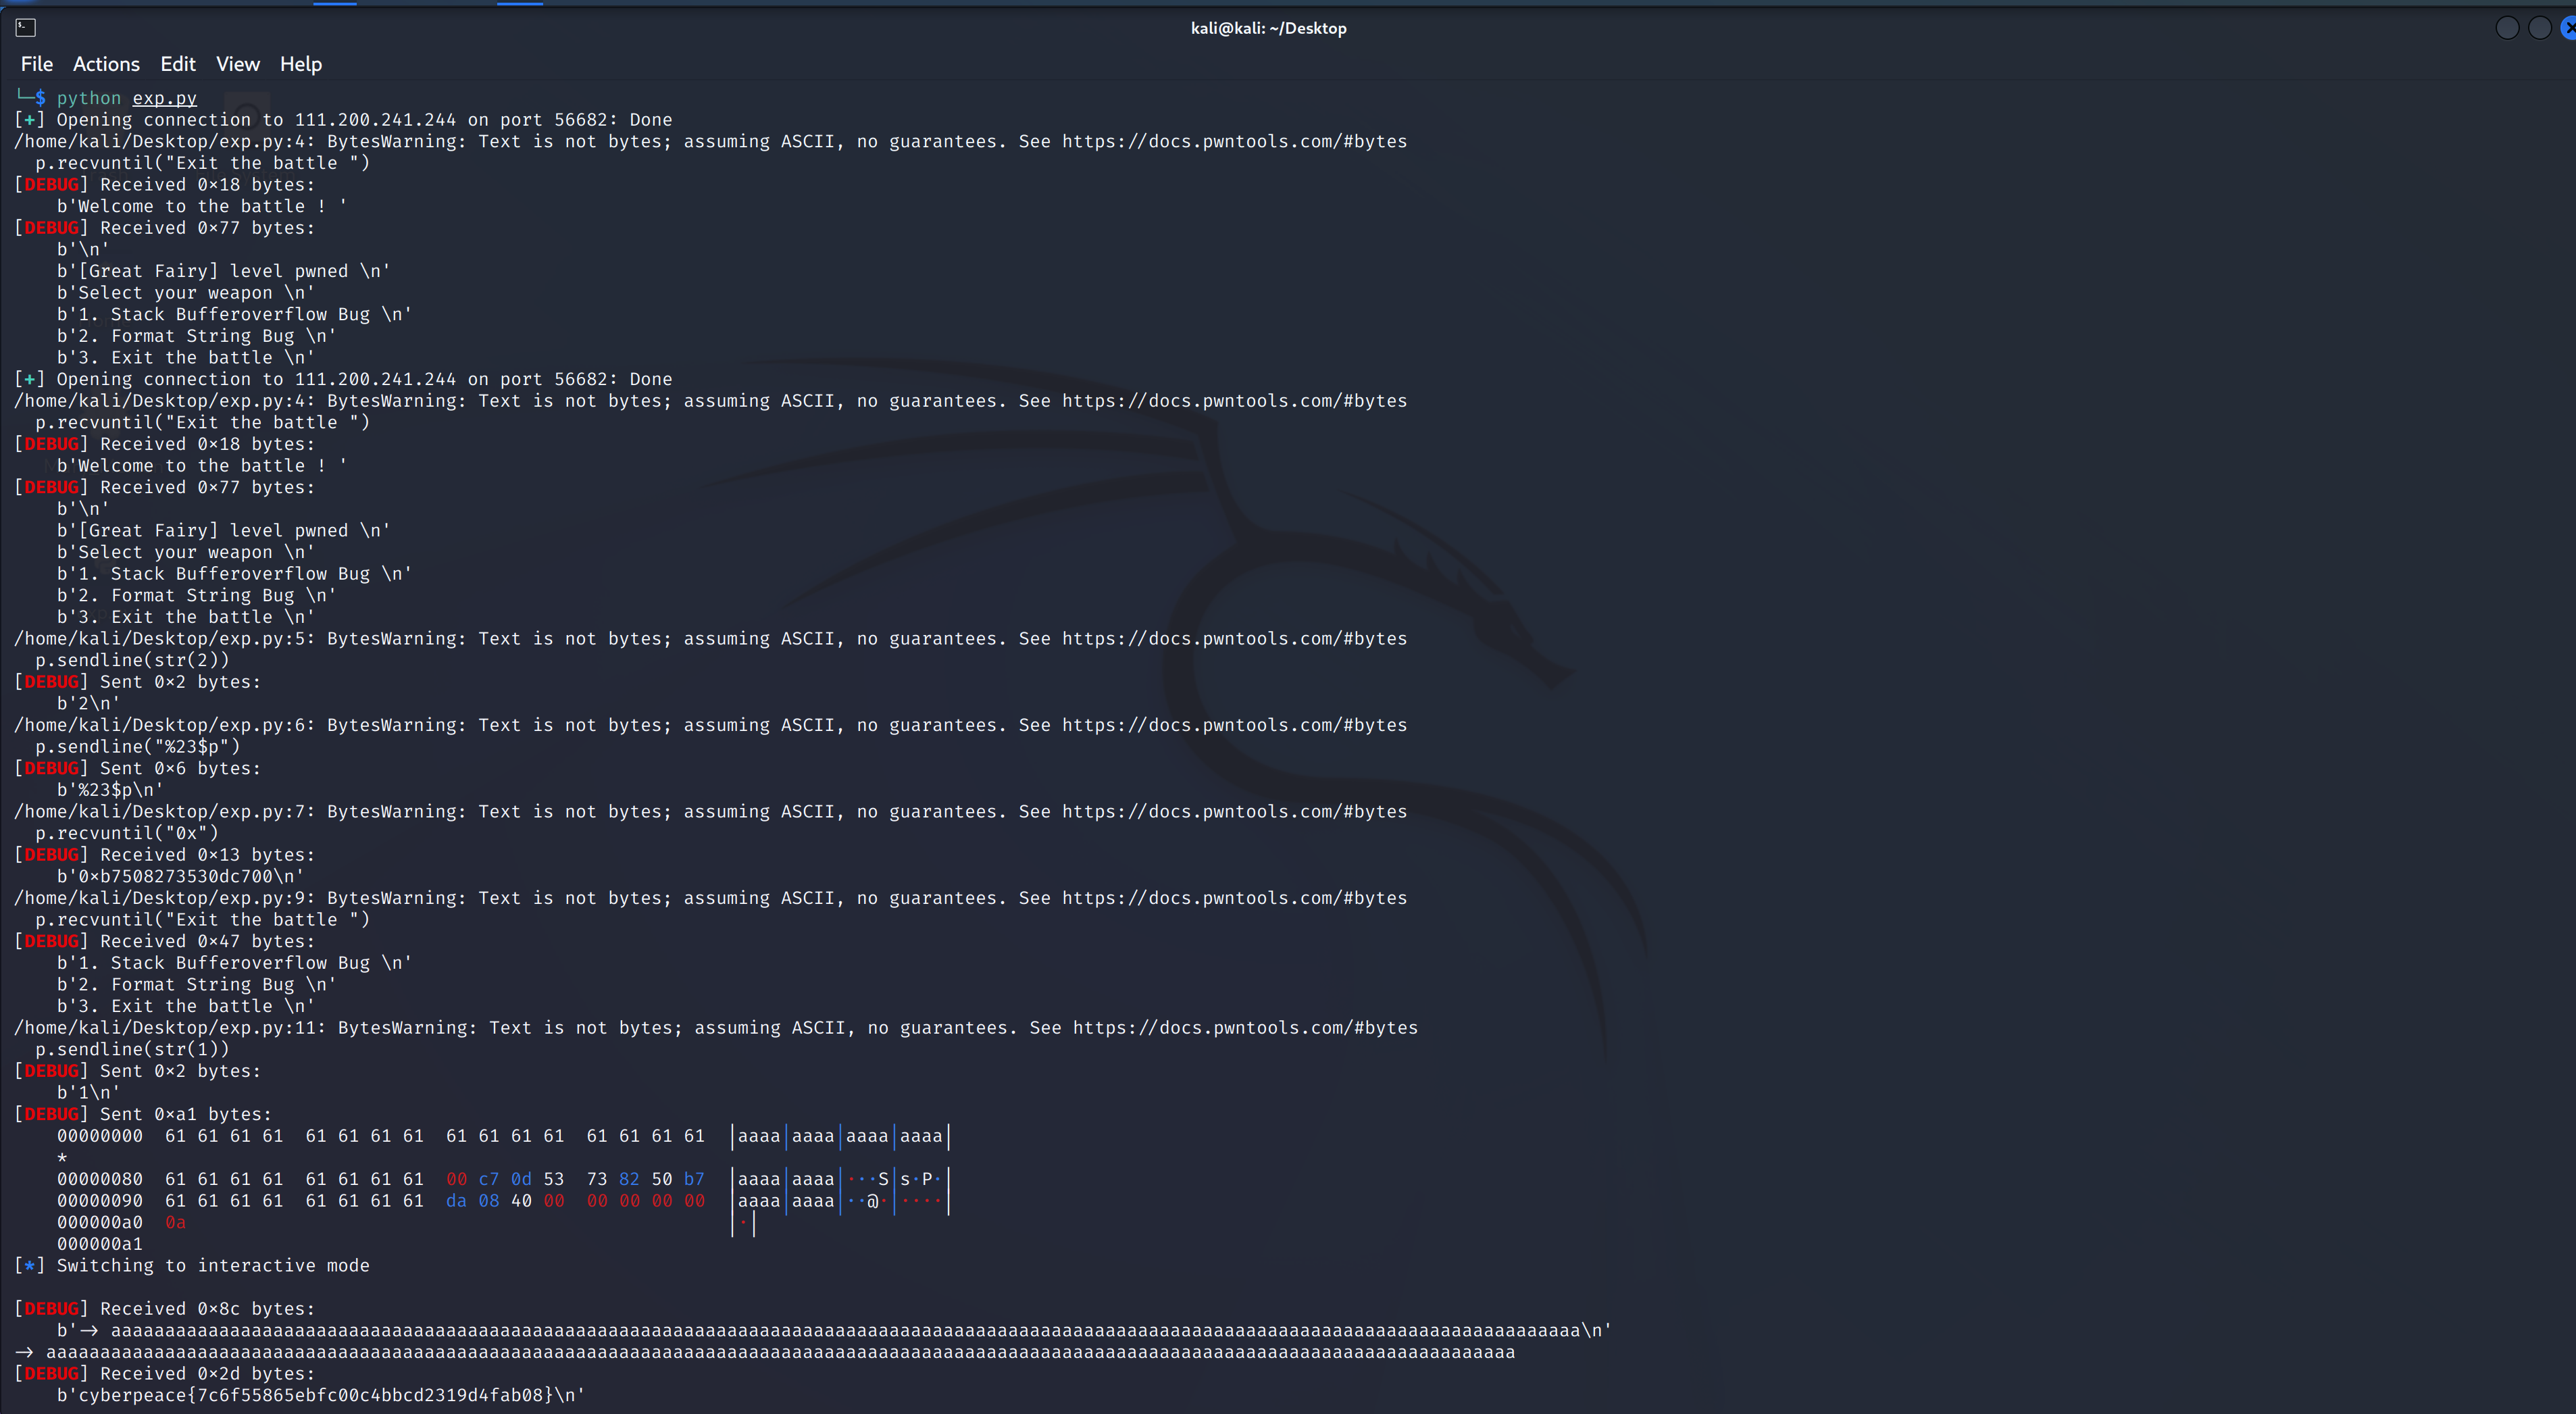Click the terminal icon in title bar
The image size is (2576, 1414).
(x=26, y=28)
